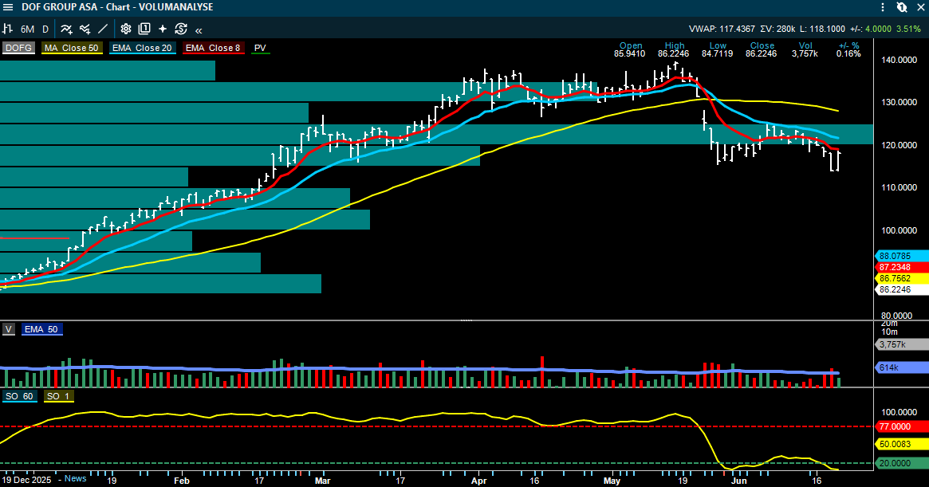Click the VWAP: 117.4367 value
This screenshot has height=487, width=929.
coord(722,29)
